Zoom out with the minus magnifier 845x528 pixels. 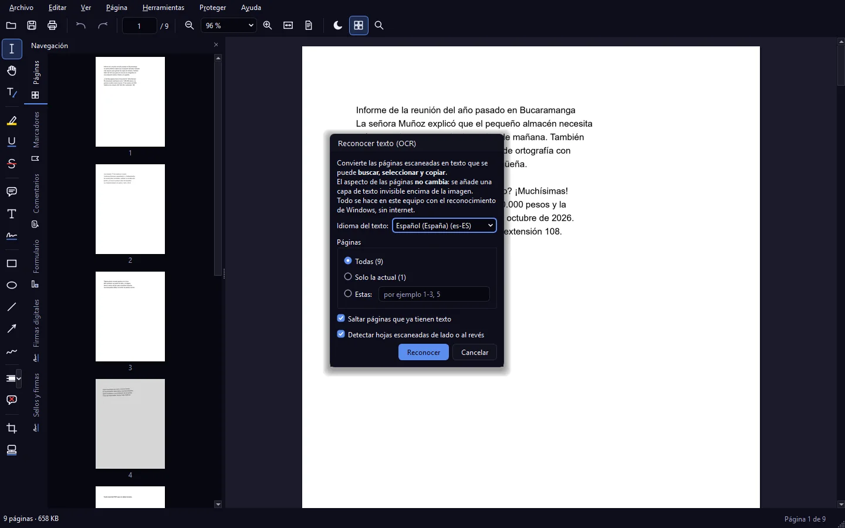(x=190, y=25)
